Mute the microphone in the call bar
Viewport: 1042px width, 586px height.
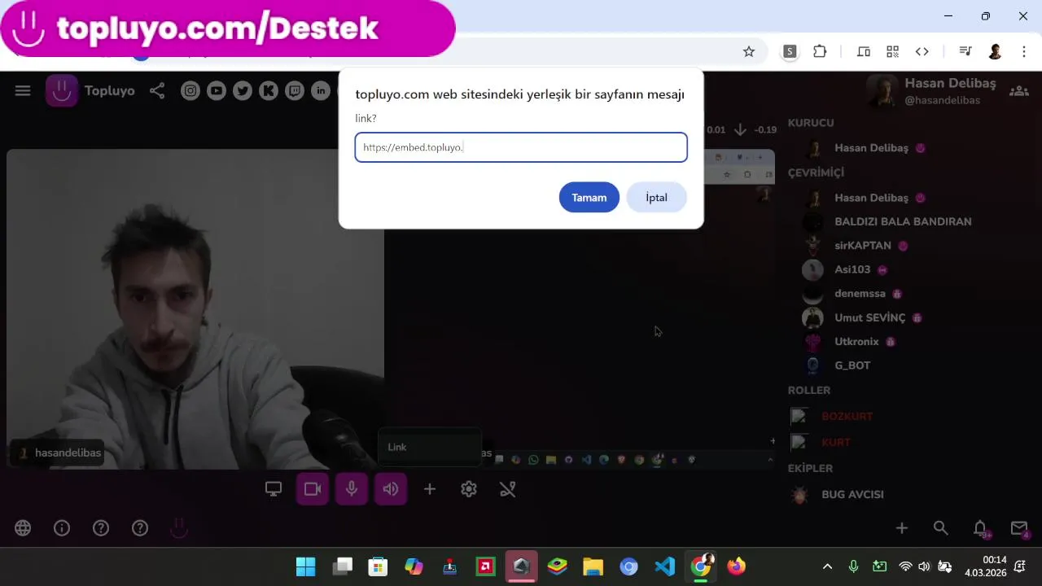(352, 489)
